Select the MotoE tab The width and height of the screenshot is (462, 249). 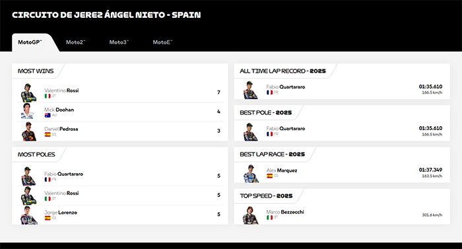[162, 42]
